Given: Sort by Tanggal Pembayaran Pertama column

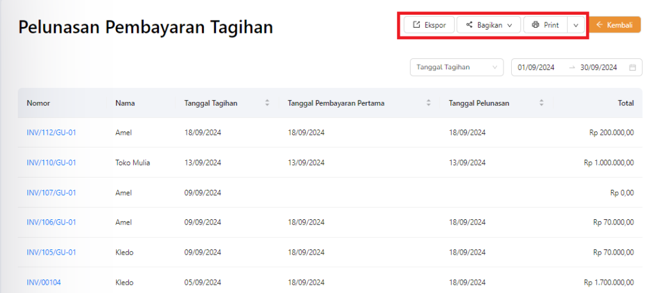Looking at the screenshot, I should tap(429, 103).
